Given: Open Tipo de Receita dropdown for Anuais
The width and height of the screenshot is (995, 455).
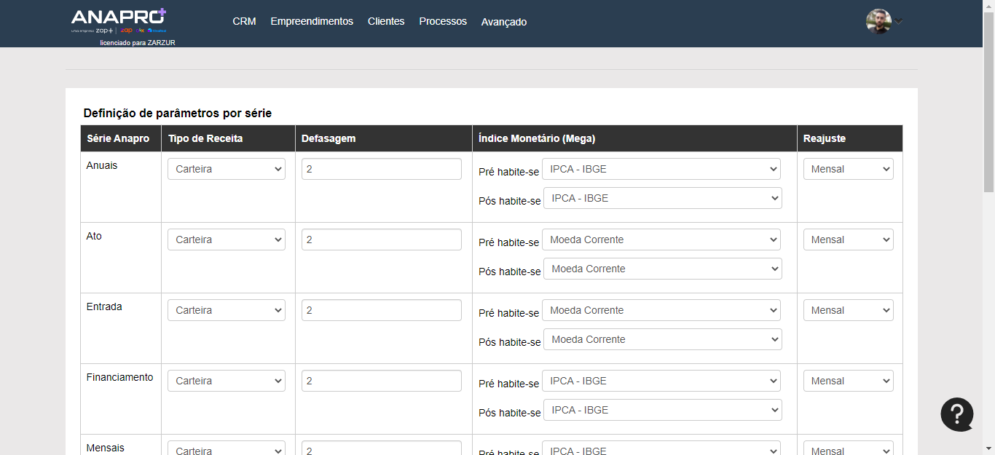Looking at the screenshot, I should [x=227, y=169].
